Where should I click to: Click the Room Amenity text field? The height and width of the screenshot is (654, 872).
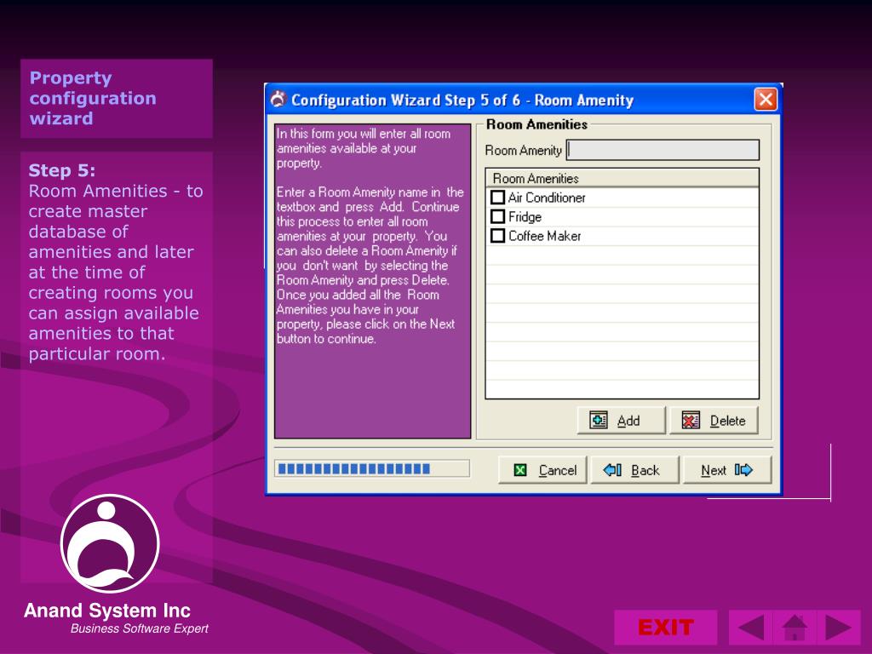tap(663, 150)
